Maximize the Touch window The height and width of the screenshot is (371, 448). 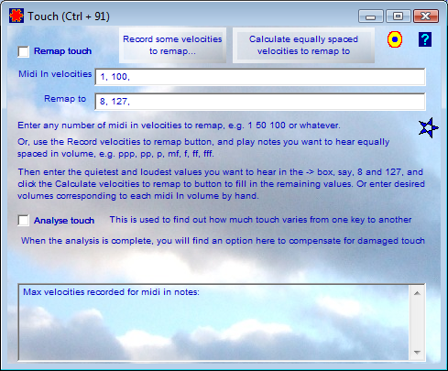pyautogui.click(x=398, y=16)
